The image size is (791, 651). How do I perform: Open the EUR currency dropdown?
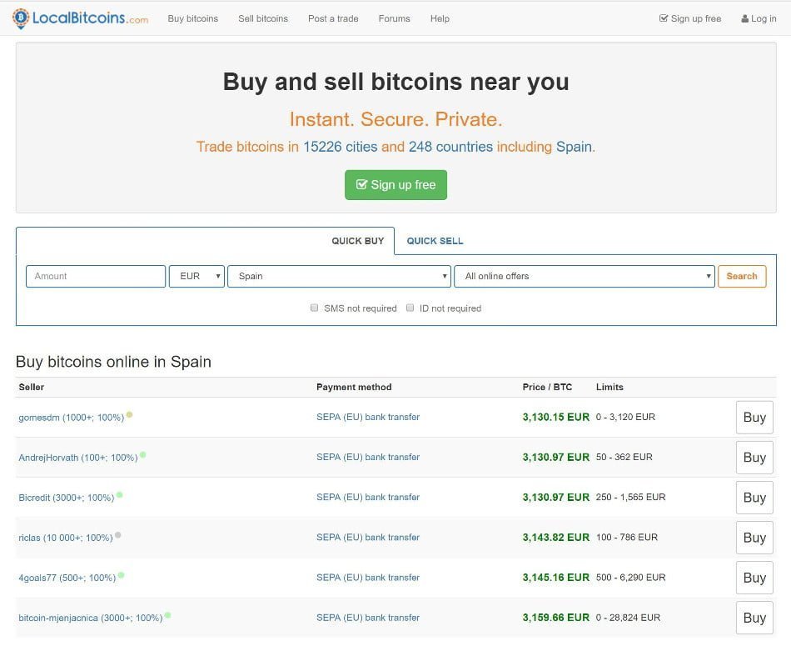[197, 276]
